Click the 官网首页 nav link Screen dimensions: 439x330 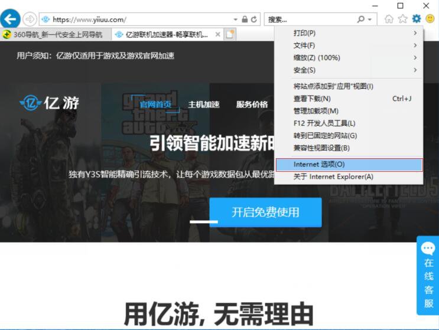pyautogui.click(x=155, y=104)
